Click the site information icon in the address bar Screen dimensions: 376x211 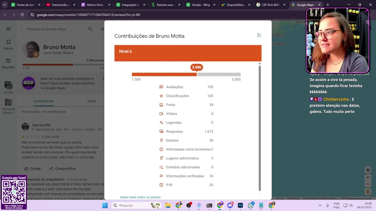(32, 15)
